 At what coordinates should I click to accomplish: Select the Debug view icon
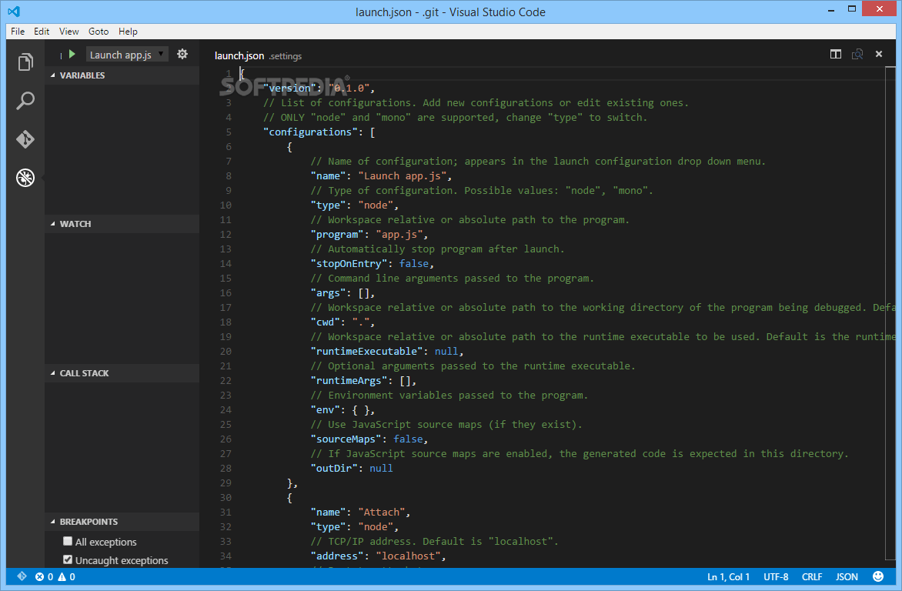click(x=25, y=179)
